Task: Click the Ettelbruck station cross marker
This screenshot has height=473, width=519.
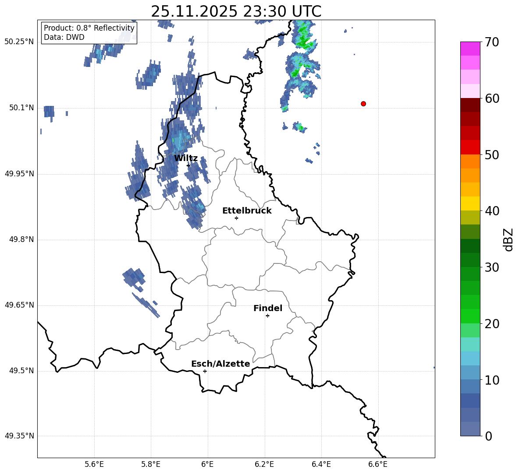Action: click(x=236, y=218)
